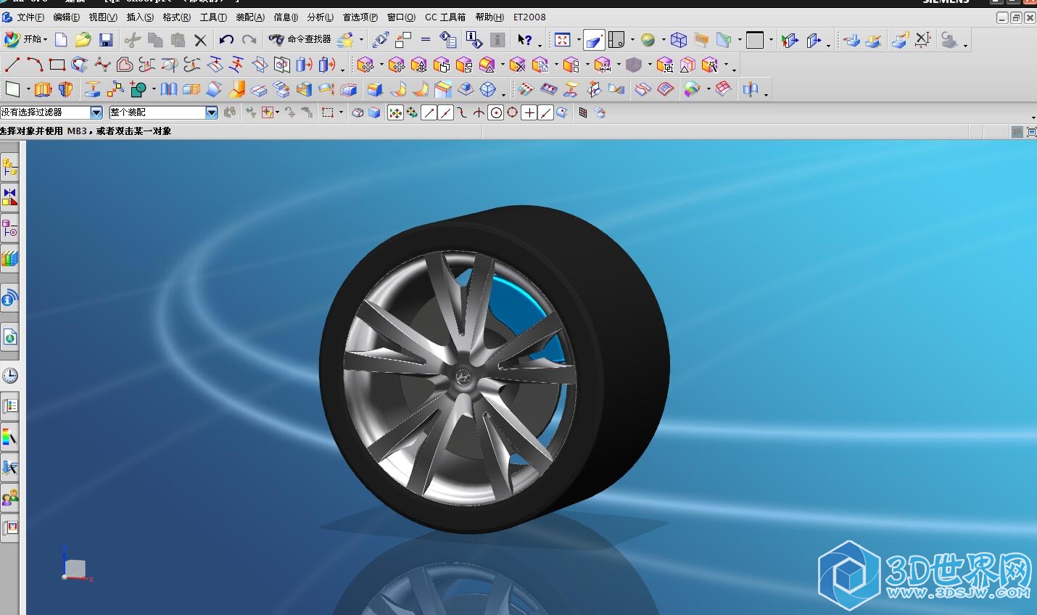Open the History clock sidebar tab
The image size is (1037, 615).
[9, 376]
